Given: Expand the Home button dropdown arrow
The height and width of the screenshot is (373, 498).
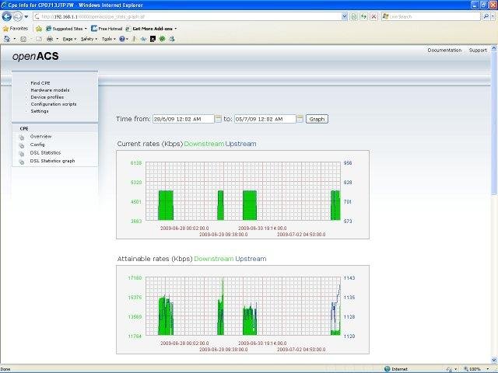Looking at the screenshot, I should (x=14, y=39).
